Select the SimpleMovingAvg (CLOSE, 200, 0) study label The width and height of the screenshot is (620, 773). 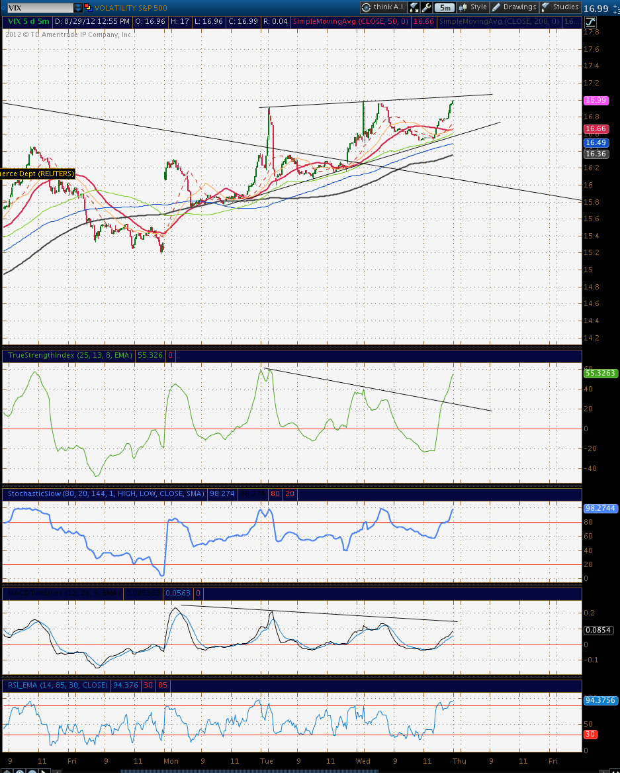click(500, 21)
